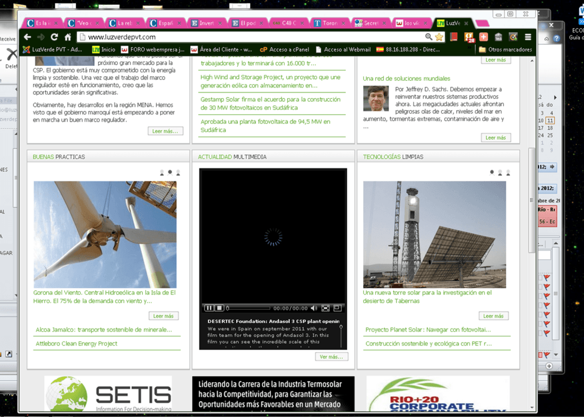Viewport: 584px width, 417px height.
Task: Open the Proyecto Planet Solar link
Action: (428, 330)
